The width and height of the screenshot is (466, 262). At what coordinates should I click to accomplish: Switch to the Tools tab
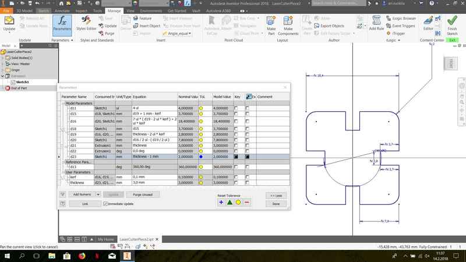pyautogui.click(x=97, y=10)
